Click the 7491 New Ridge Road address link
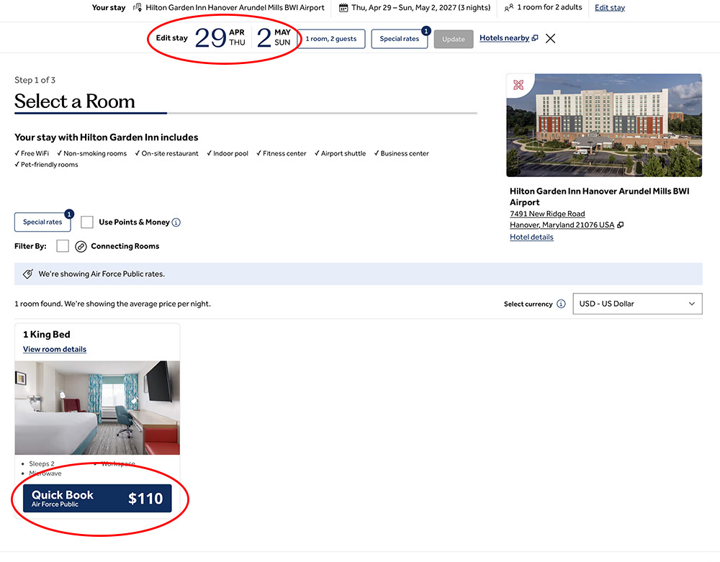Viewport: 720px width, 562px height. pyautogui.click(x=547, y=214)
